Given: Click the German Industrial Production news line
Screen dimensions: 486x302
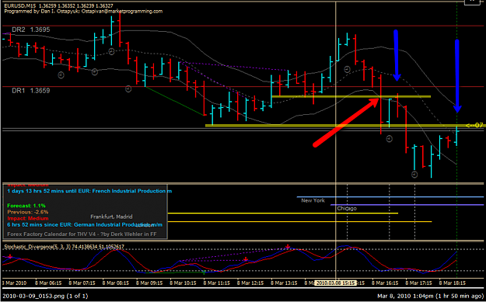Looking at the screenshot, I should click(85, 224).
